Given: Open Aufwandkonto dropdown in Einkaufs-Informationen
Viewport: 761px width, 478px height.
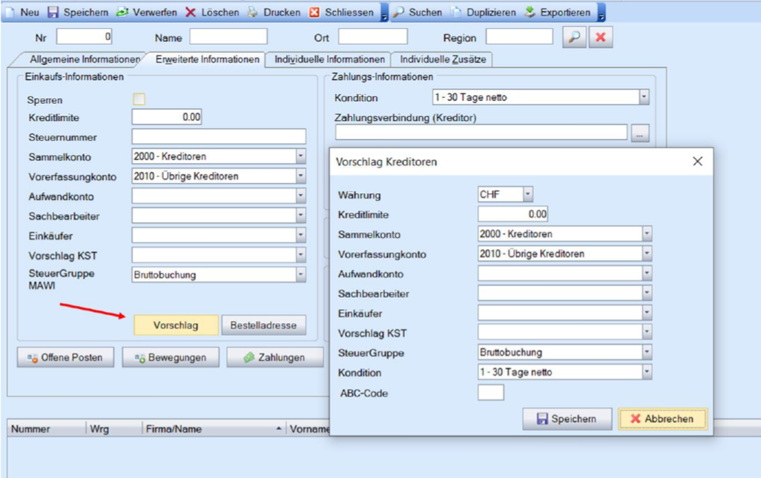Looking at the screenshot, I should (x=301, y=196).
